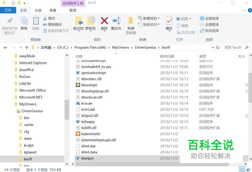
Task: Go up one folder level
Action: [27, 48]
